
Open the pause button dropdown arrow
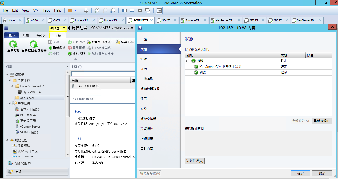coord(76,10)
